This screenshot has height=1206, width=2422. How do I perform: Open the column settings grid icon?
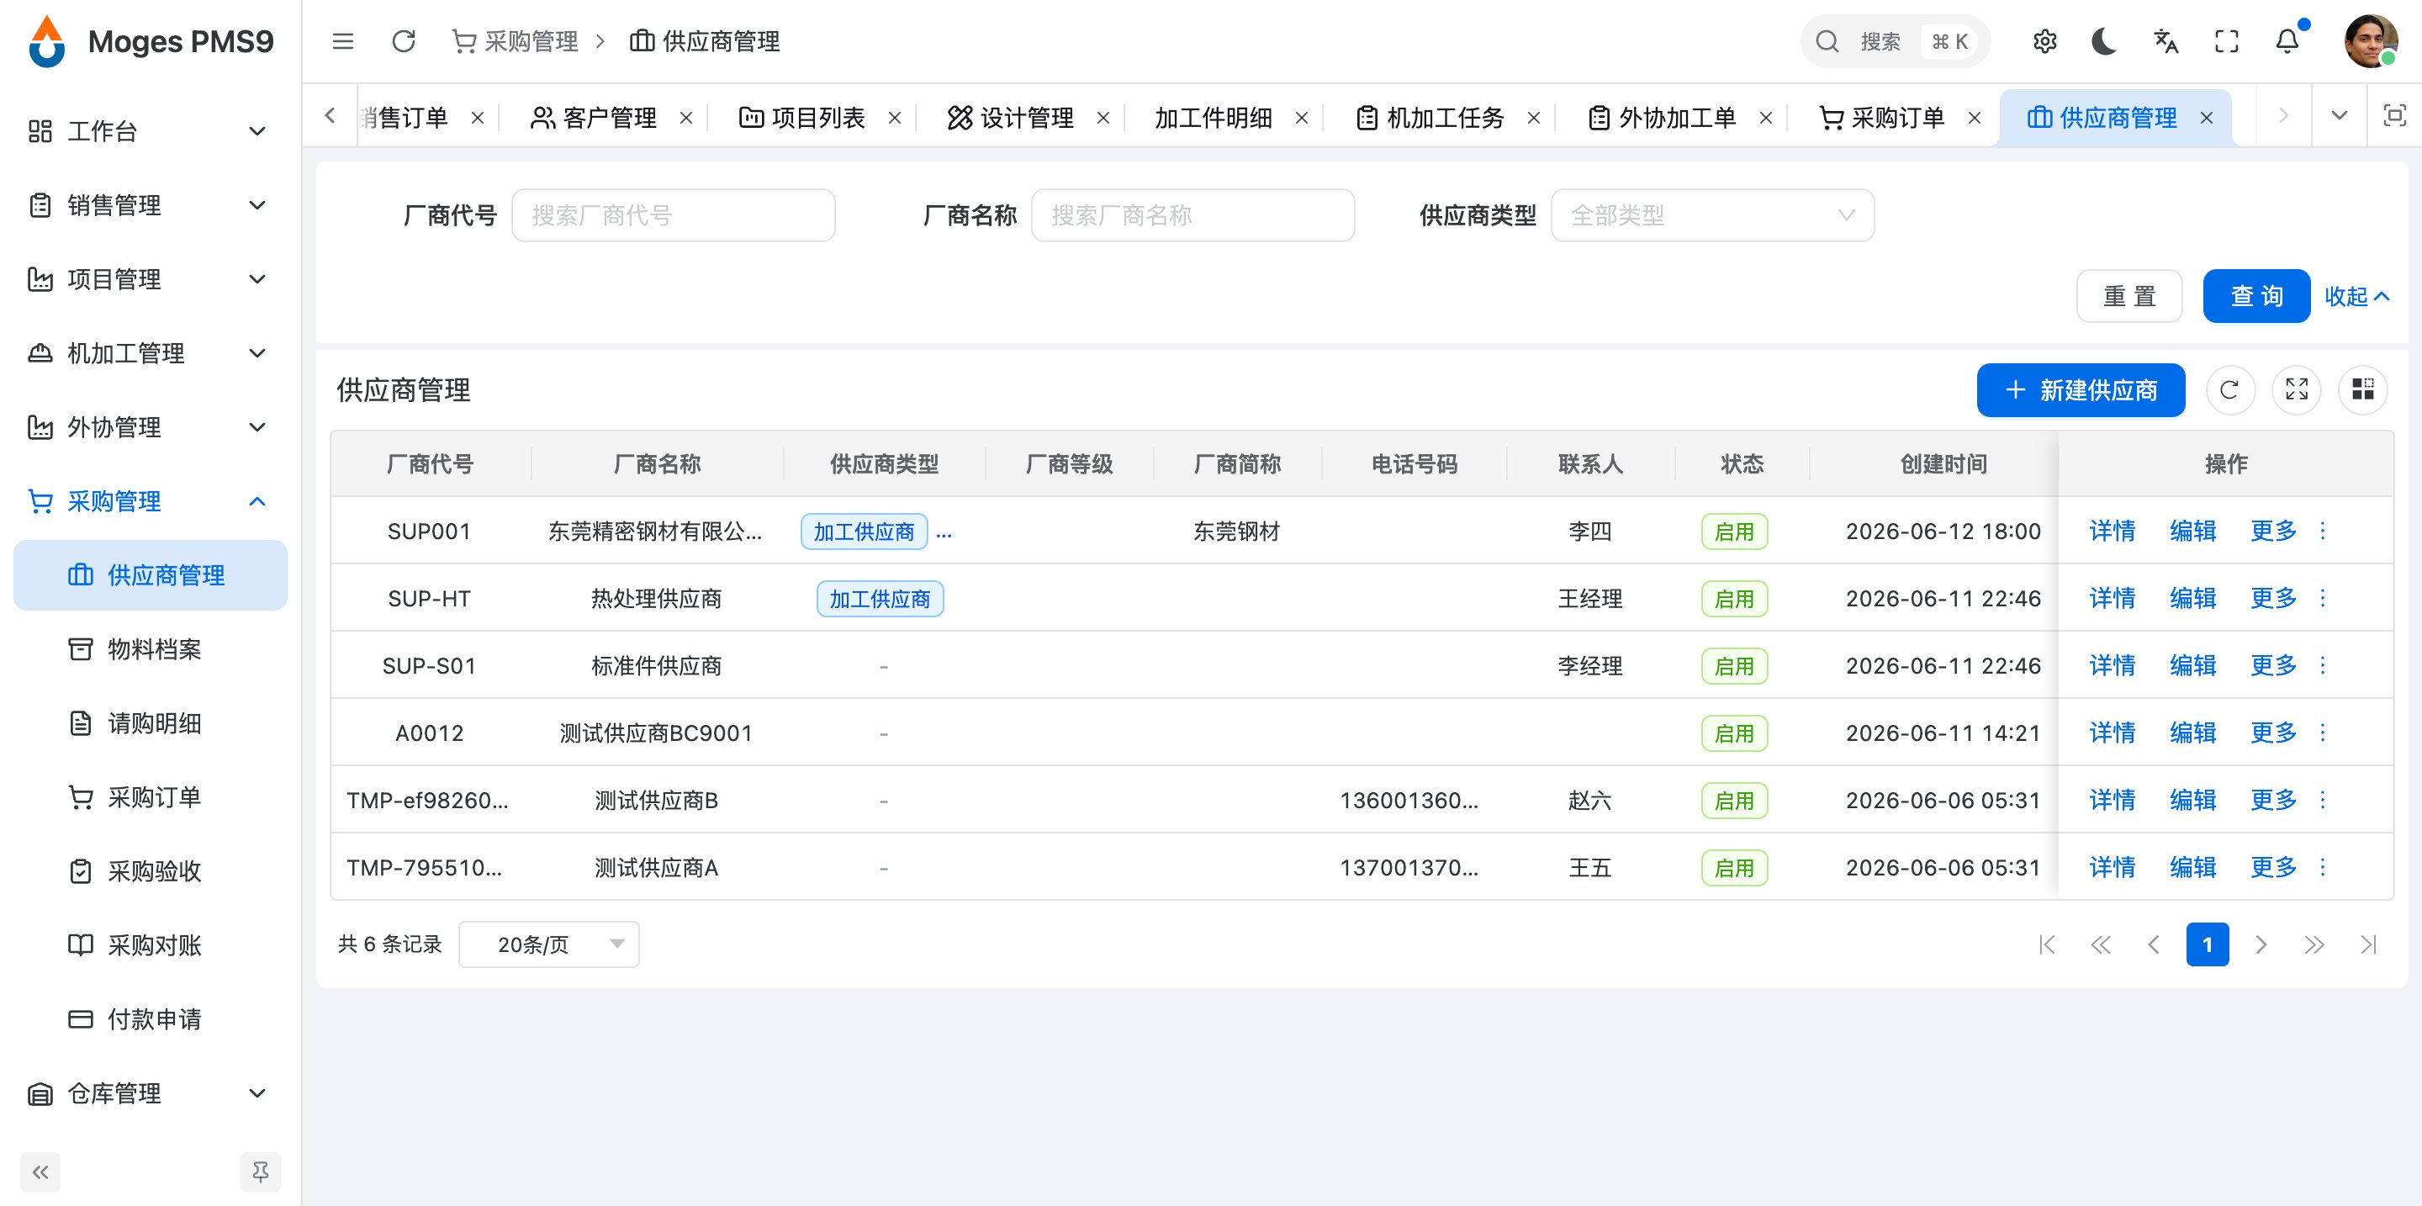(x=2361, y=389)
